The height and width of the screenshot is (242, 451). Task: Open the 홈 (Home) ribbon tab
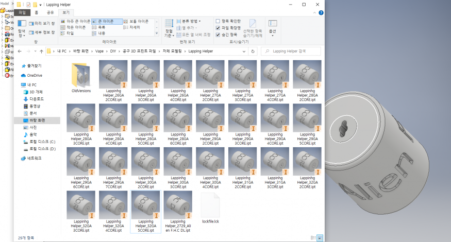(x=37, y=12)
